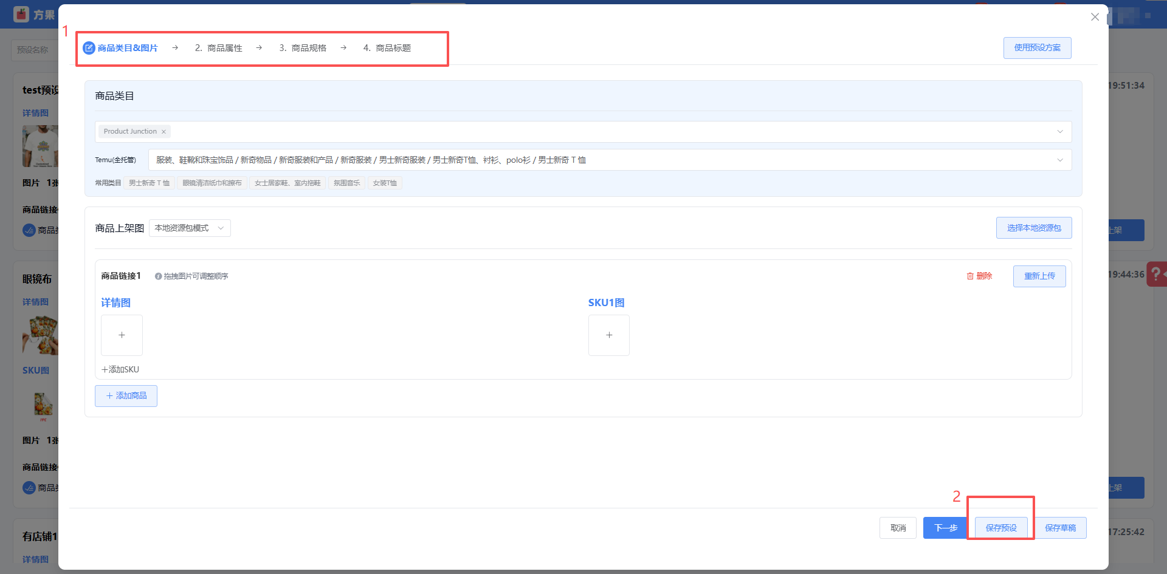The image size is (1167, 574).
Task: Pick the 男士新奇T恤 common category tag
Action: [150, 183]
